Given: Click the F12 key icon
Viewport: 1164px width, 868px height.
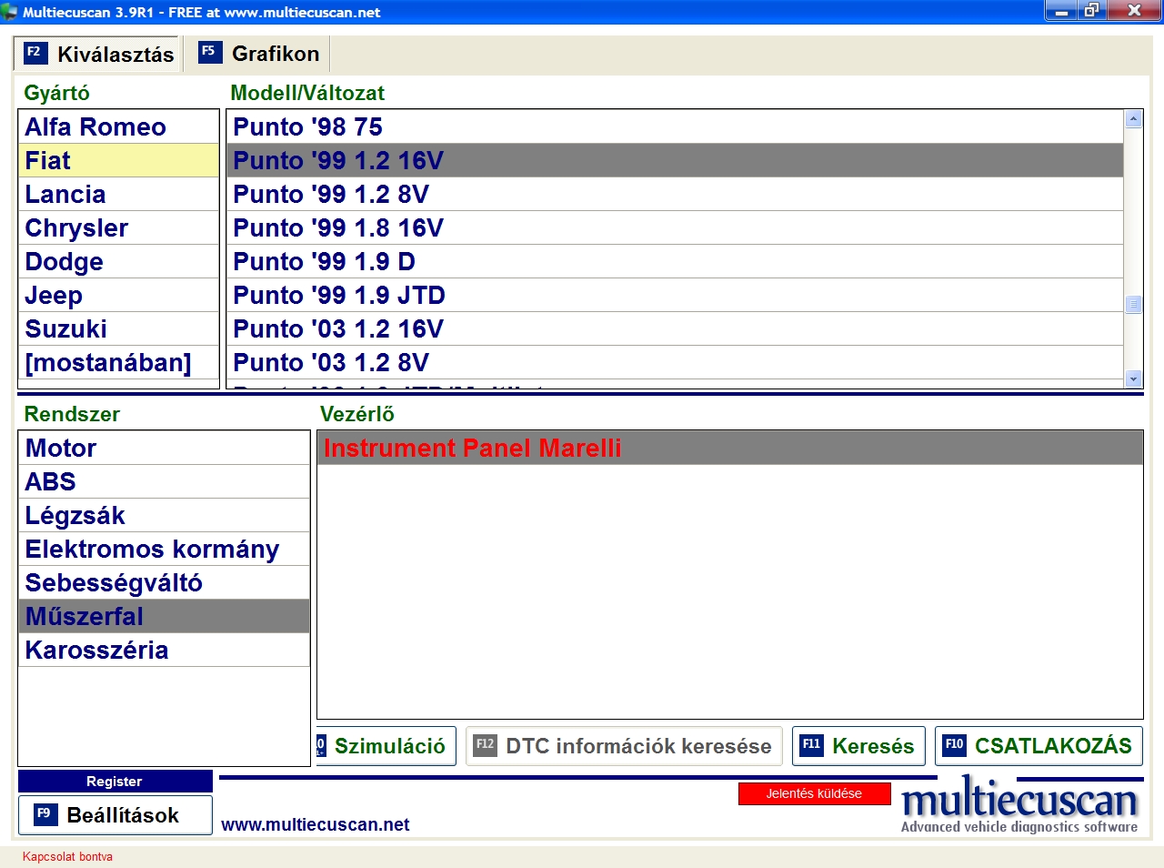Looking at the screenshot, I should click(x=486, y=745).
